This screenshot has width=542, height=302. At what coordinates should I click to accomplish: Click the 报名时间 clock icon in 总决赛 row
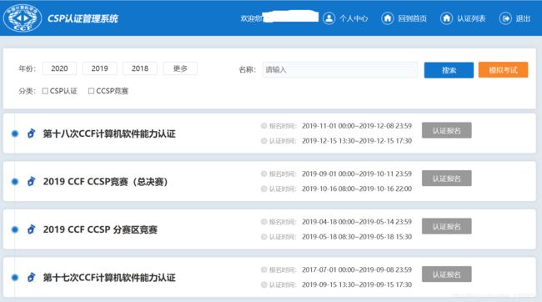tap(264, 174)
